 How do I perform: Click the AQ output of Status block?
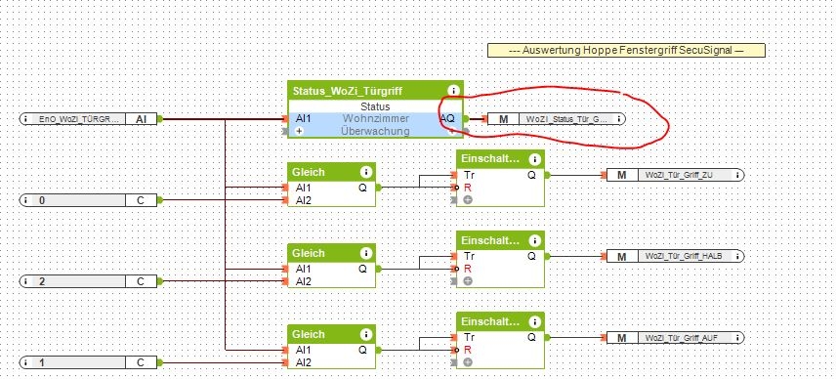tap(448, 118)
